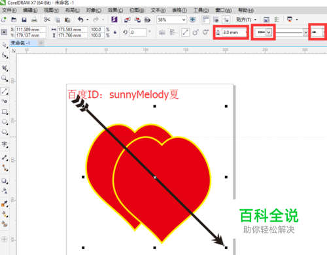Select the Color Eyedropper tool

tap(5, 204)
